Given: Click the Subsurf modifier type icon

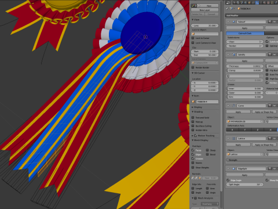Looking at the screenshot, I should coord(233,21).
